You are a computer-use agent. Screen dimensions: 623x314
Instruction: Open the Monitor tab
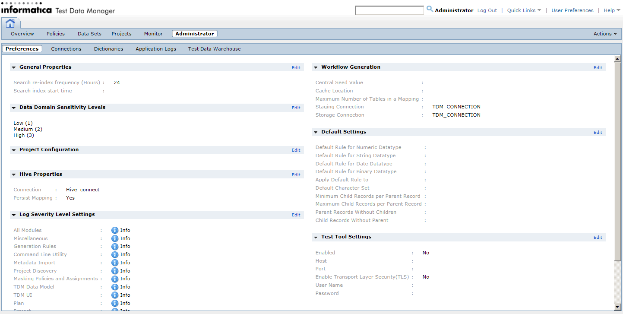[x=154, y=34]
